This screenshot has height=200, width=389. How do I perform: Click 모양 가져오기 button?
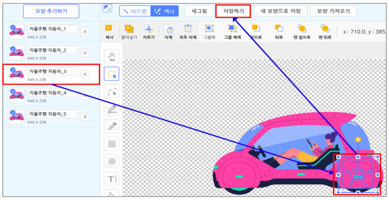[x=333, y=11]
